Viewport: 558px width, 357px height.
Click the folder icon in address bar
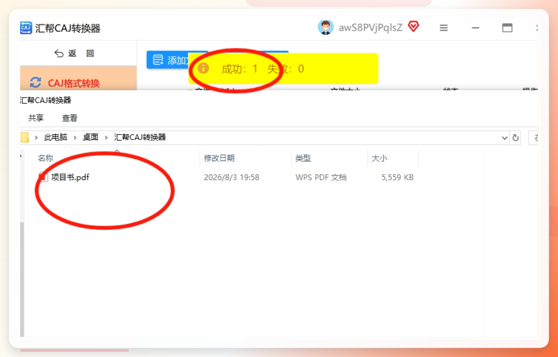tap(25, 138)
